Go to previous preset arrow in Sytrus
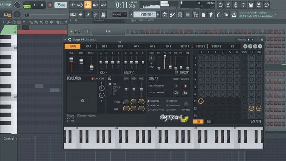This screenshot has width=286, height=161. (x=249, y=40)
